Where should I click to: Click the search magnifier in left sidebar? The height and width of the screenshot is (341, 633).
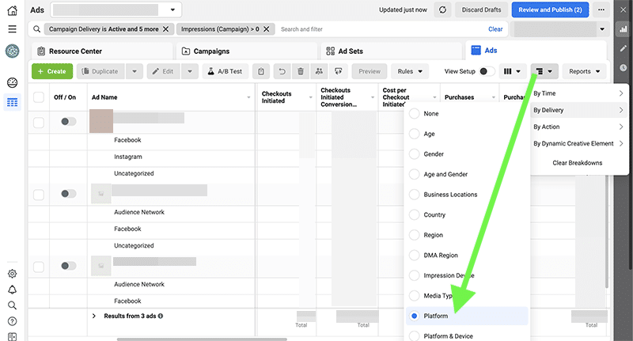12,305
